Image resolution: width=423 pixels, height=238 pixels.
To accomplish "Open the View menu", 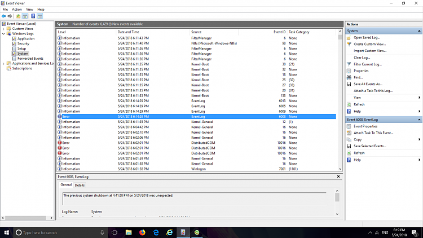I will (29, 10).
